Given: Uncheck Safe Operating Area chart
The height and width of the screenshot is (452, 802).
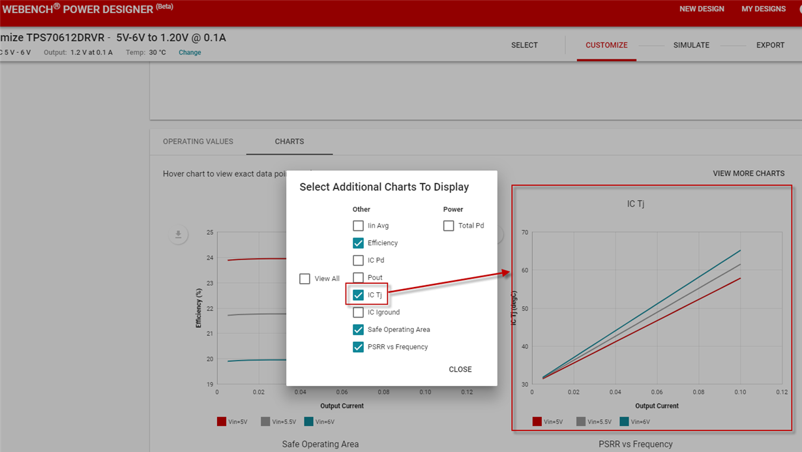Looking at the screenshot, I should [x=358, y=329].
